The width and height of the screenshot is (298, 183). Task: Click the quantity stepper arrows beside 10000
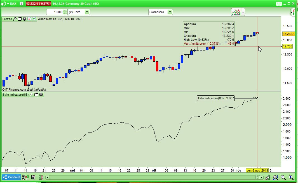(65, 12)
